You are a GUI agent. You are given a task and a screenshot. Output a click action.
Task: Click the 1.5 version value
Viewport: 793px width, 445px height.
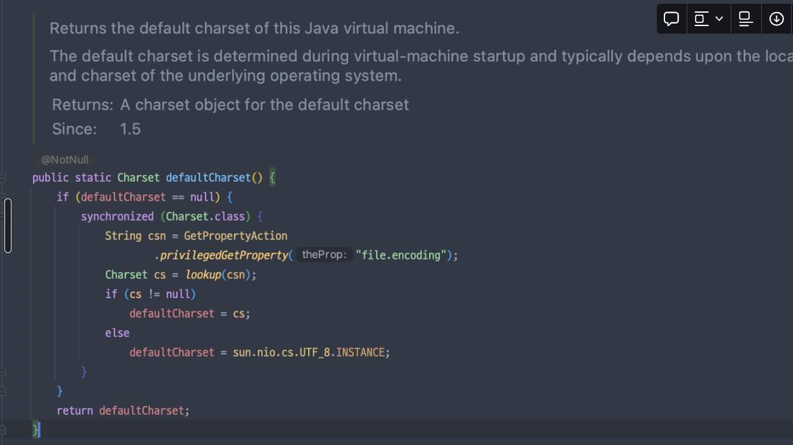point(130,129)
